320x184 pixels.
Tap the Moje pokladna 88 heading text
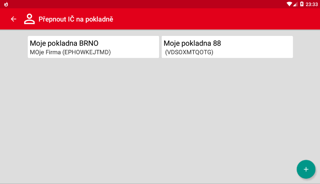click(x=192, y=43)
